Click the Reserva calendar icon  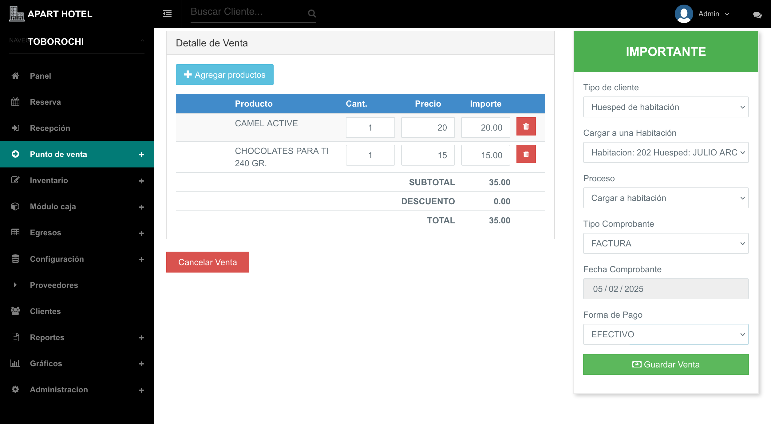point(15,102)
